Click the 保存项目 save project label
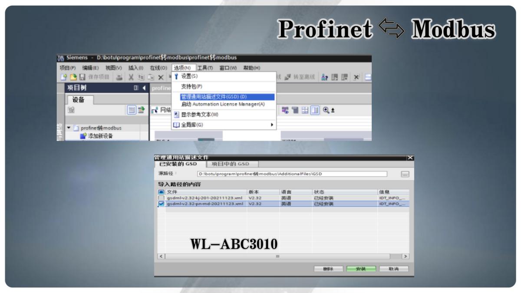Viewport: 521px width, 293px height. click(99, 77)
